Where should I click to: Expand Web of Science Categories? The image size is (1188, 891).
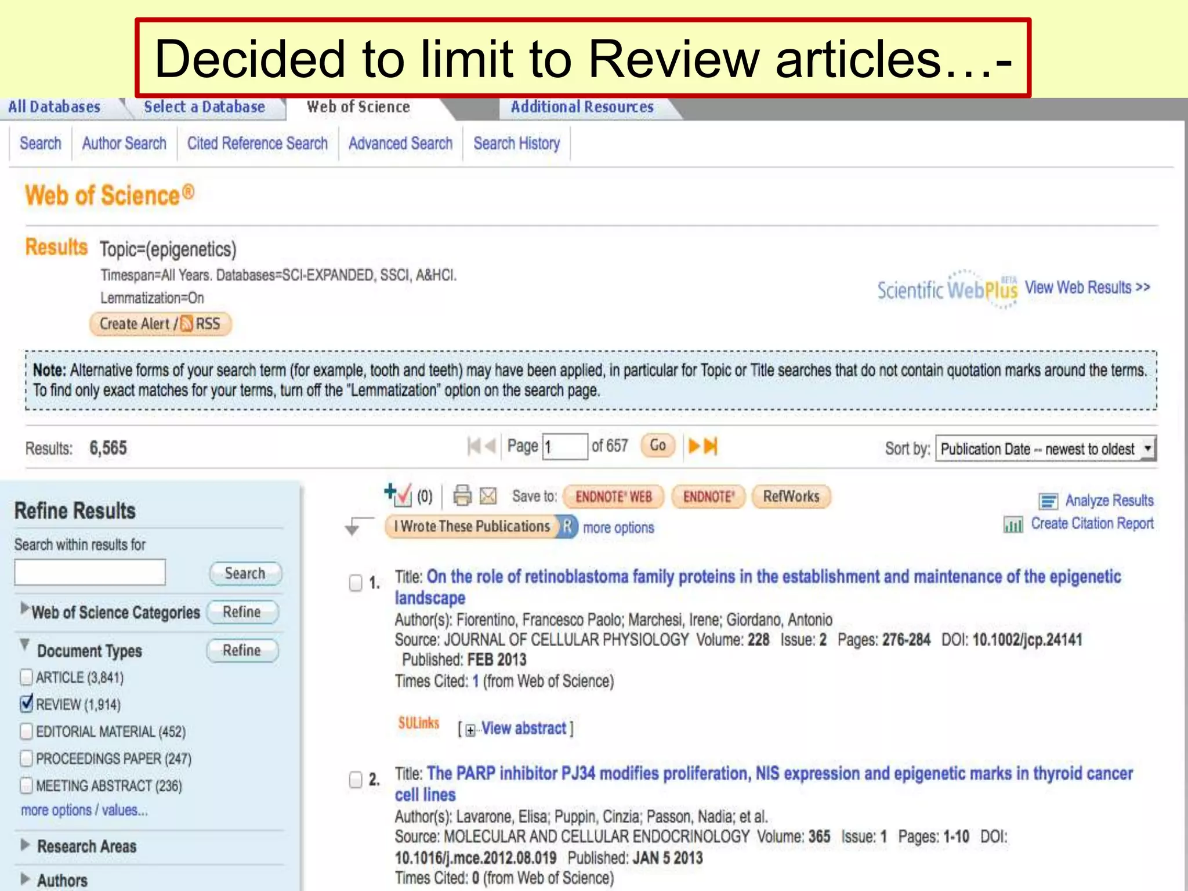click(x=24, y=608)
